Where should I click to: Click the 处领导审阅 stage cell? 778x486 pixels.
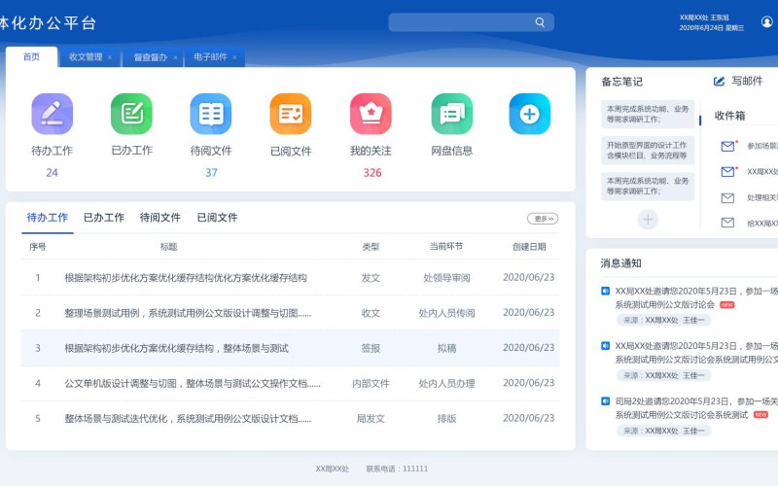pos(446,278)
